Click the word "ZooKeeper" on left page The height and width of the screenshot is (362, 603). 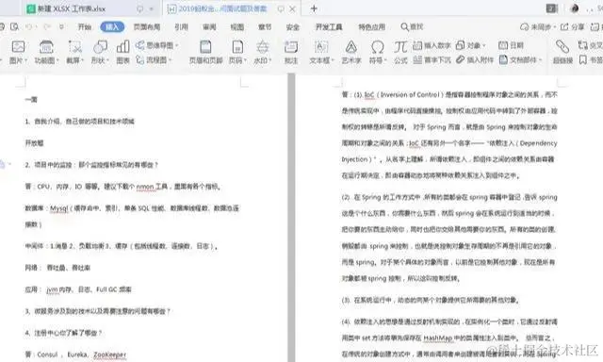point(109,354)
